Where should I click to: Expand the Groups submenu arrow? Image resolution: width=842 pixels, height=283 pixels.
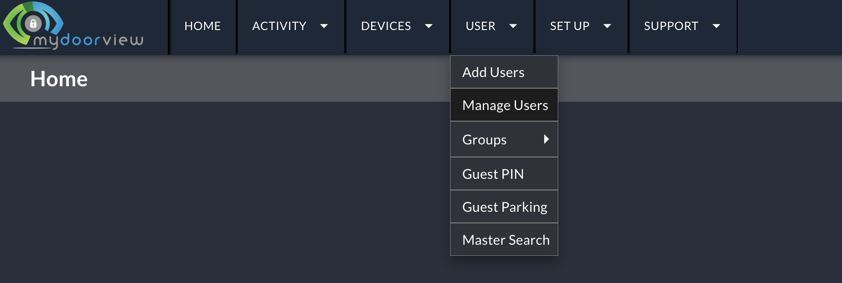(546, 139)
